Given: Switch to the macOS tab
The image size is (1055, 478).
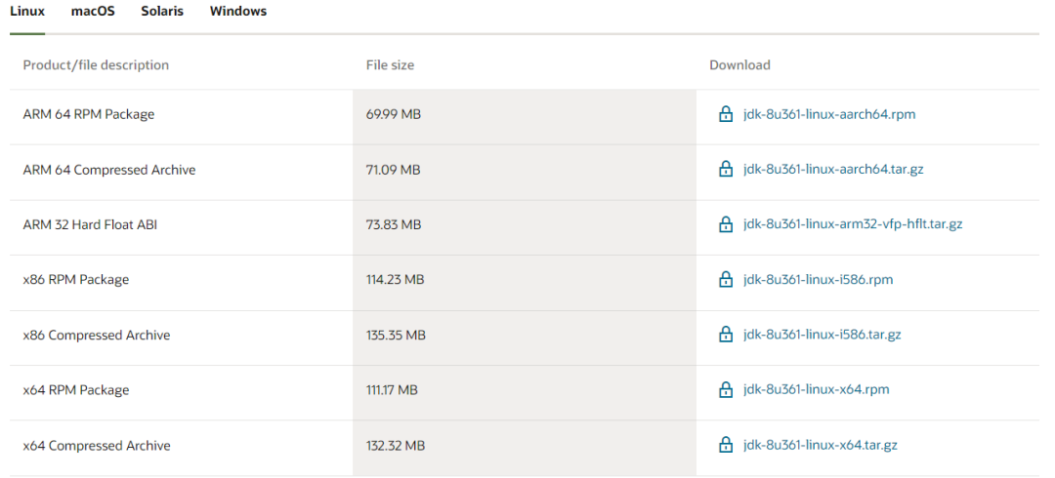Looking at the screenshot, I should click(93, 12).
